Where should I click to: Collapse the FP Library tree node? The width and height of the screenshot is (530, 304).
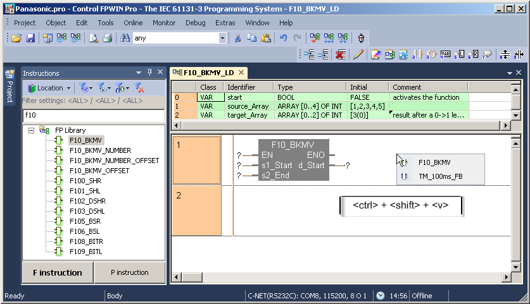(x=30, y=130)
